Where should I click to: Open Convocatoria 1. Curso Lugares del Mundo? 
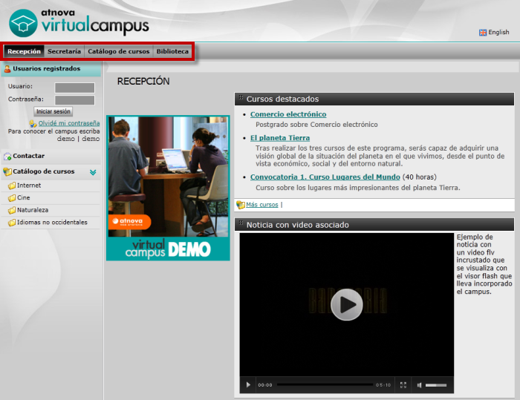pyautogui.click(x=325, y=177)
